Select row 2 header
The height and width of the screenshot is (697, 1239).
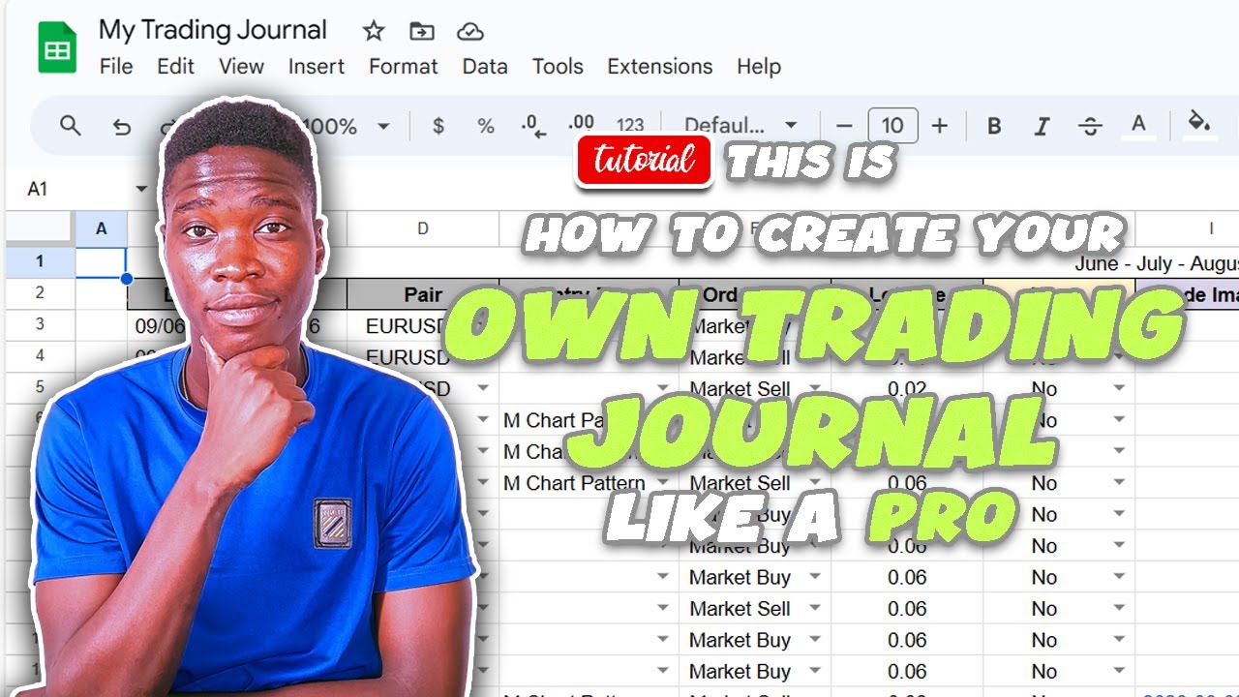(40, 293)
